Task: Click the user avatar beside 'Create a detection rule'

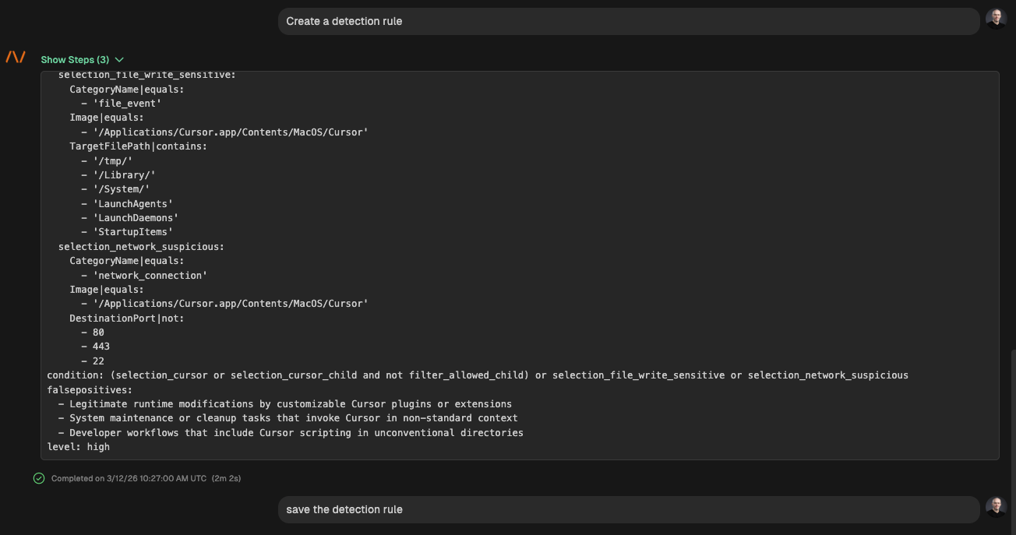Action: (x=996, y=19)
